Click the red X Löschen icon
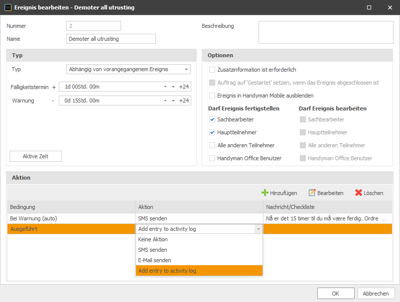The width and height of the screenshot is (400, 302). pos(359,193)
